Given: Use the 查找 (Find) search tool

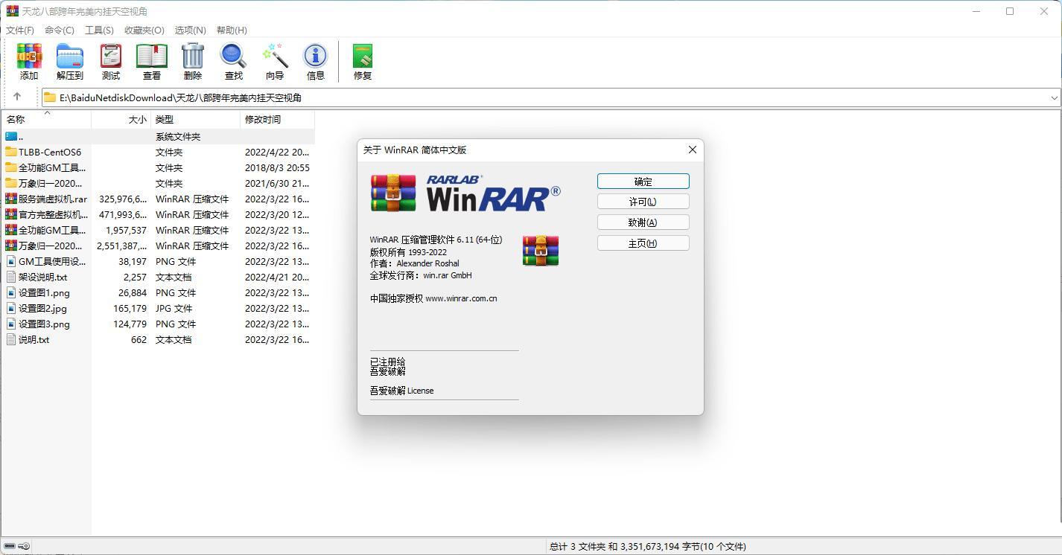Looking at the screenshot, I should click(x=233, y=61).
